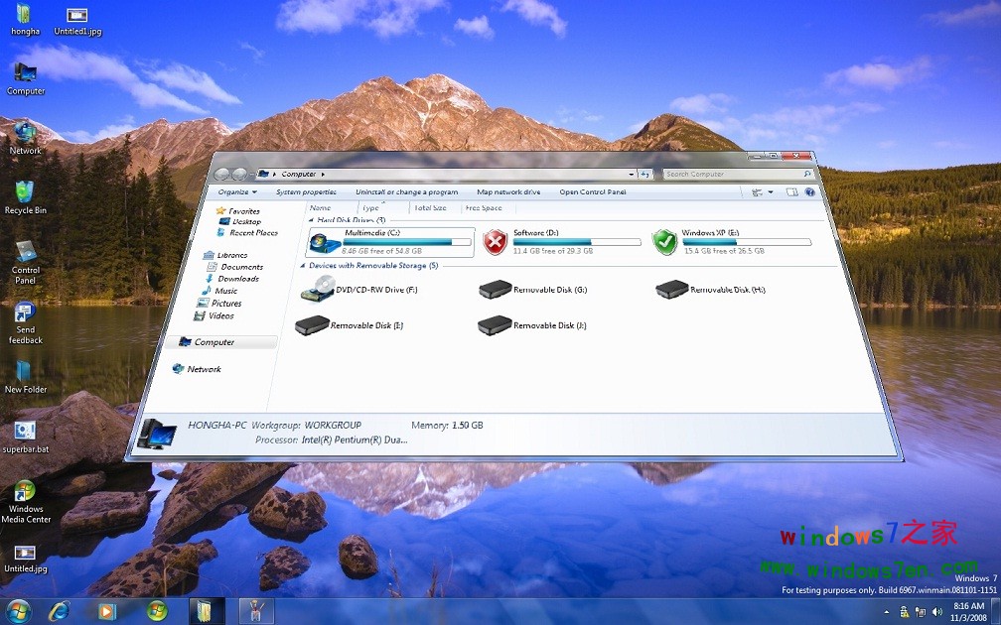Open Internet Explorer from the taskbar
The image size is (1001, 625).
58,612
